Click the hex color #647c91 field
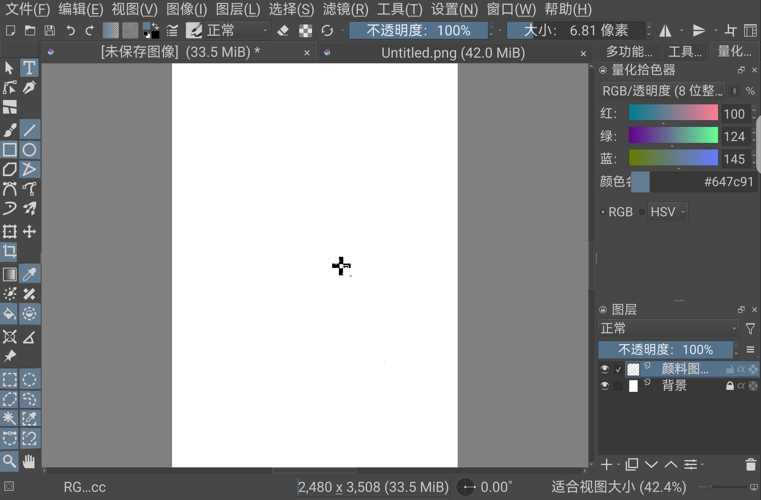761x500 pixels. click(x=704, y=182)
